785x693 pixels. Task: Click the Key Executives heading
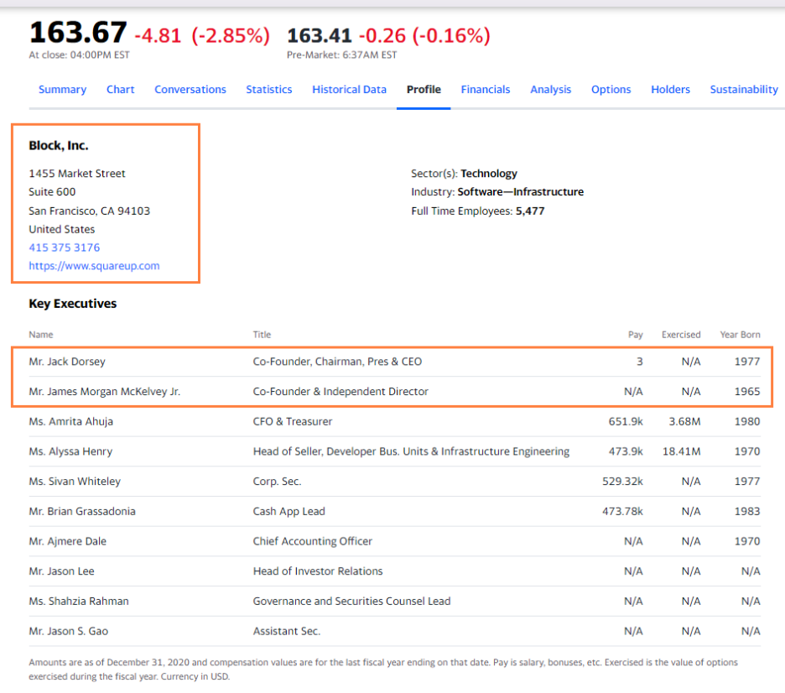[x=73, y=304]
